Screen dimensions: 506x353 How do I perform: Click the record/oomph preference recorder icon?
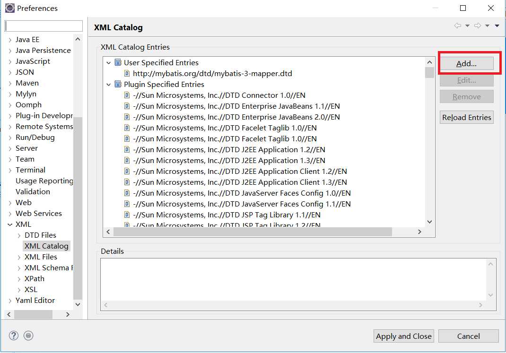(x=28, y=336)
